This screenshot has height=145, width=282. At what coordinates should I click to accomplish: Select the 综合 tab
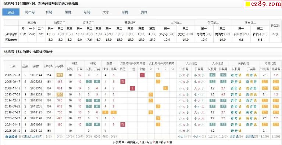11,12
